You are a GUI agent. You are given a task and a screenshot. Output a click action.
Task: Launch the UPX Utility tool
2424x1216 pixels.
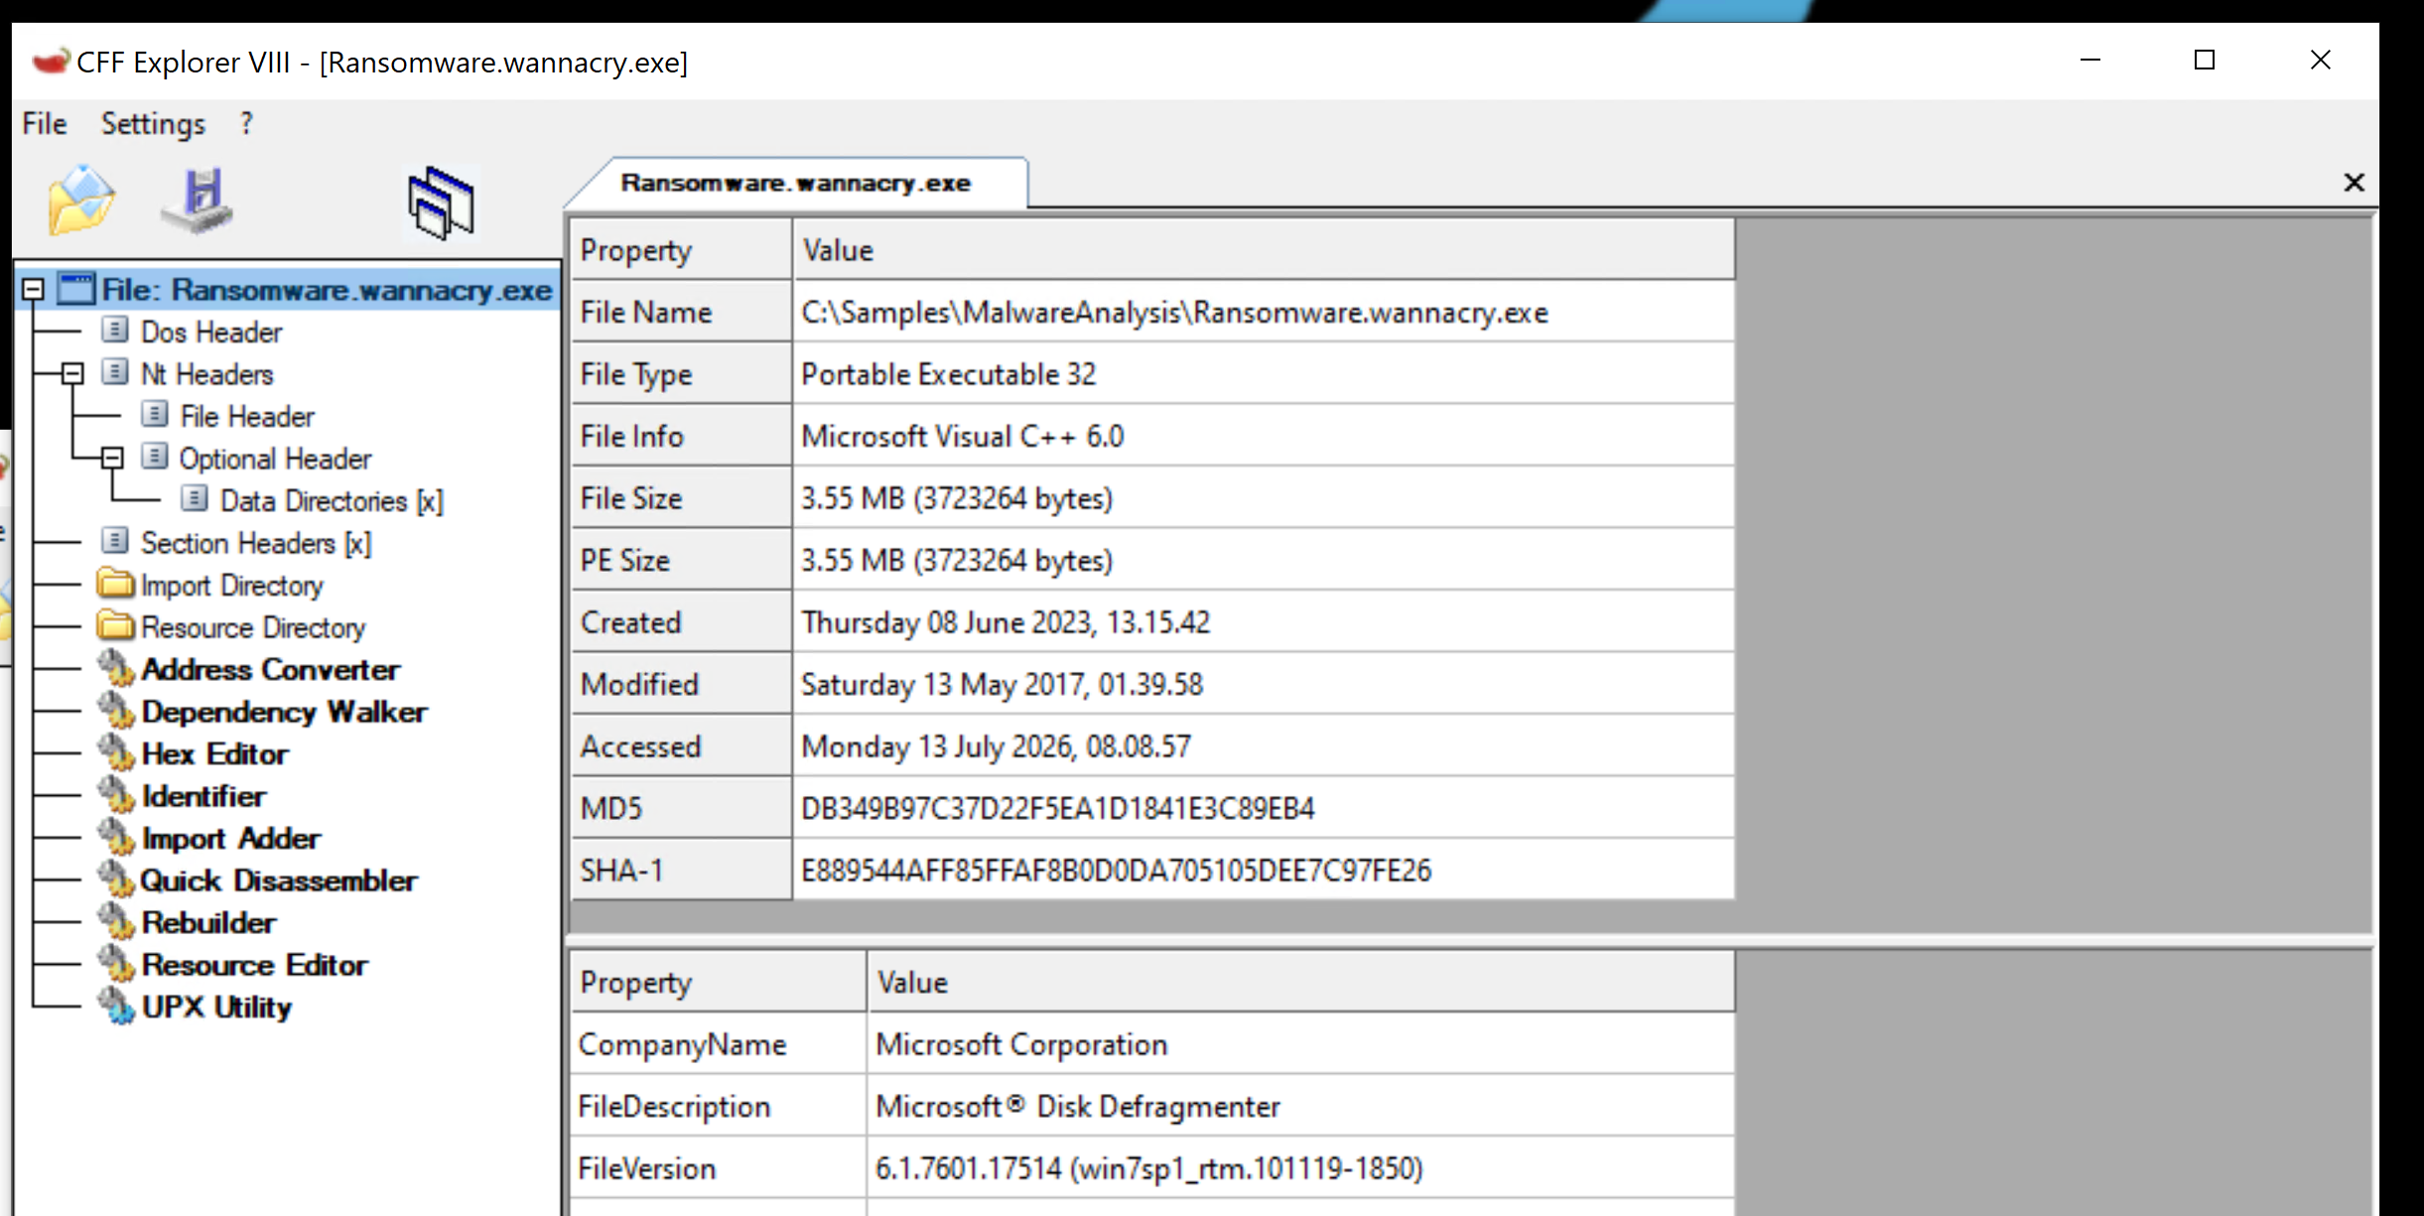click(x=216, y=1008)
